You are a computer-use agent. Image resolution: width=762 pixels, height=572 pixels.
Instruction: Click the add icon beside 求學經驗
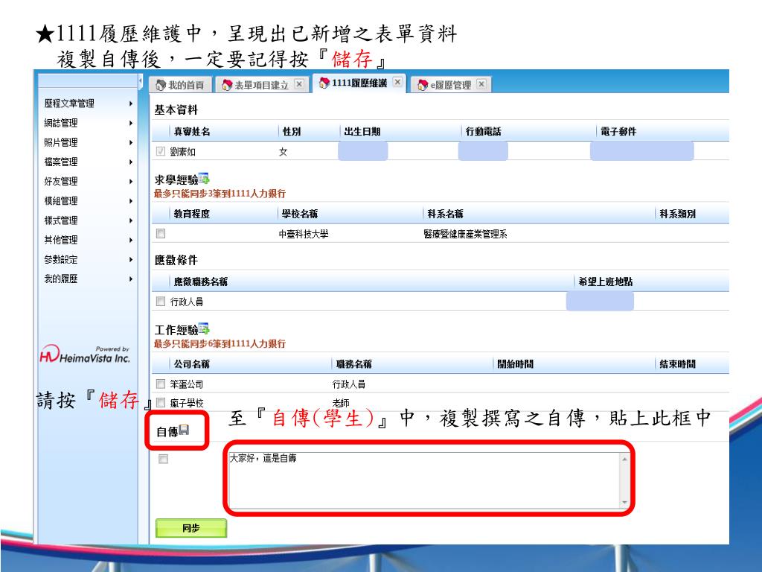point(204,179)
